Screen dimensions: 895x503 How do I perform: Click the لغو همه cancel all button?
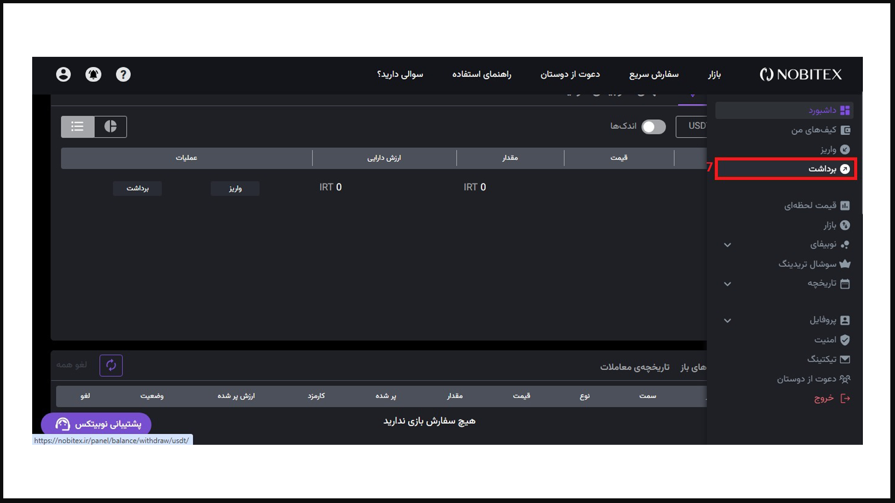(71, 365)
